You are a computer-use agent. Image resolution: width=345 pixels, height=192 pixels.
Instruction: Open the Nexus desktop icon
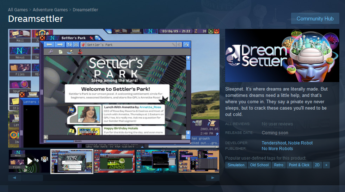20,53
